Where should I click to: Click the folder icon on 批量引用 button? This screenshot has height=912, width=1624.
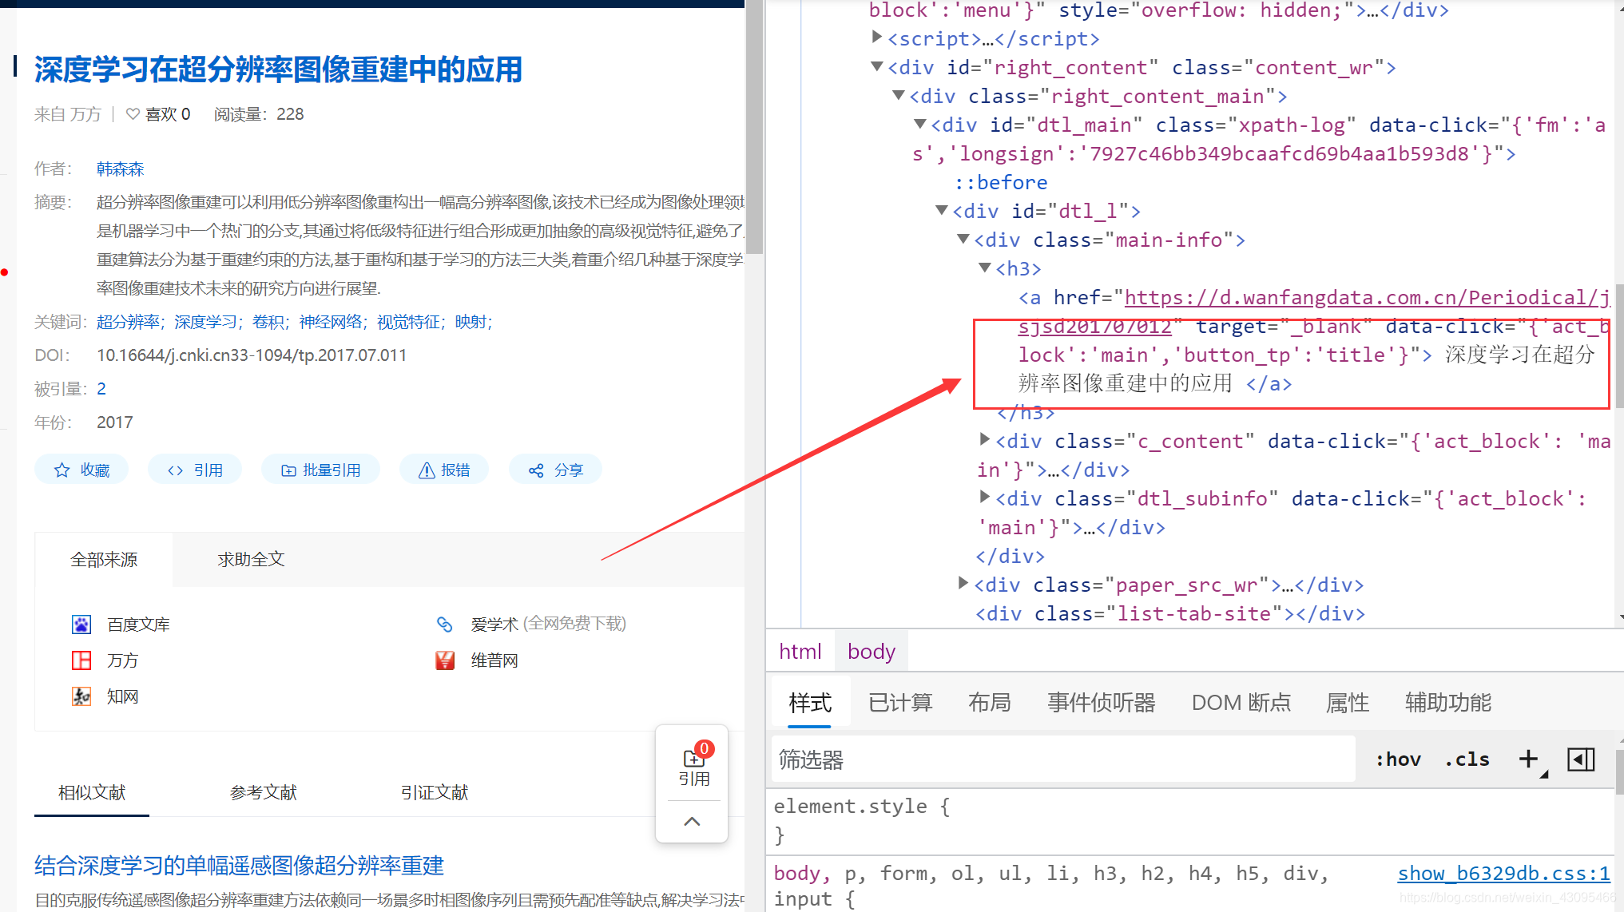click(288, 470)
